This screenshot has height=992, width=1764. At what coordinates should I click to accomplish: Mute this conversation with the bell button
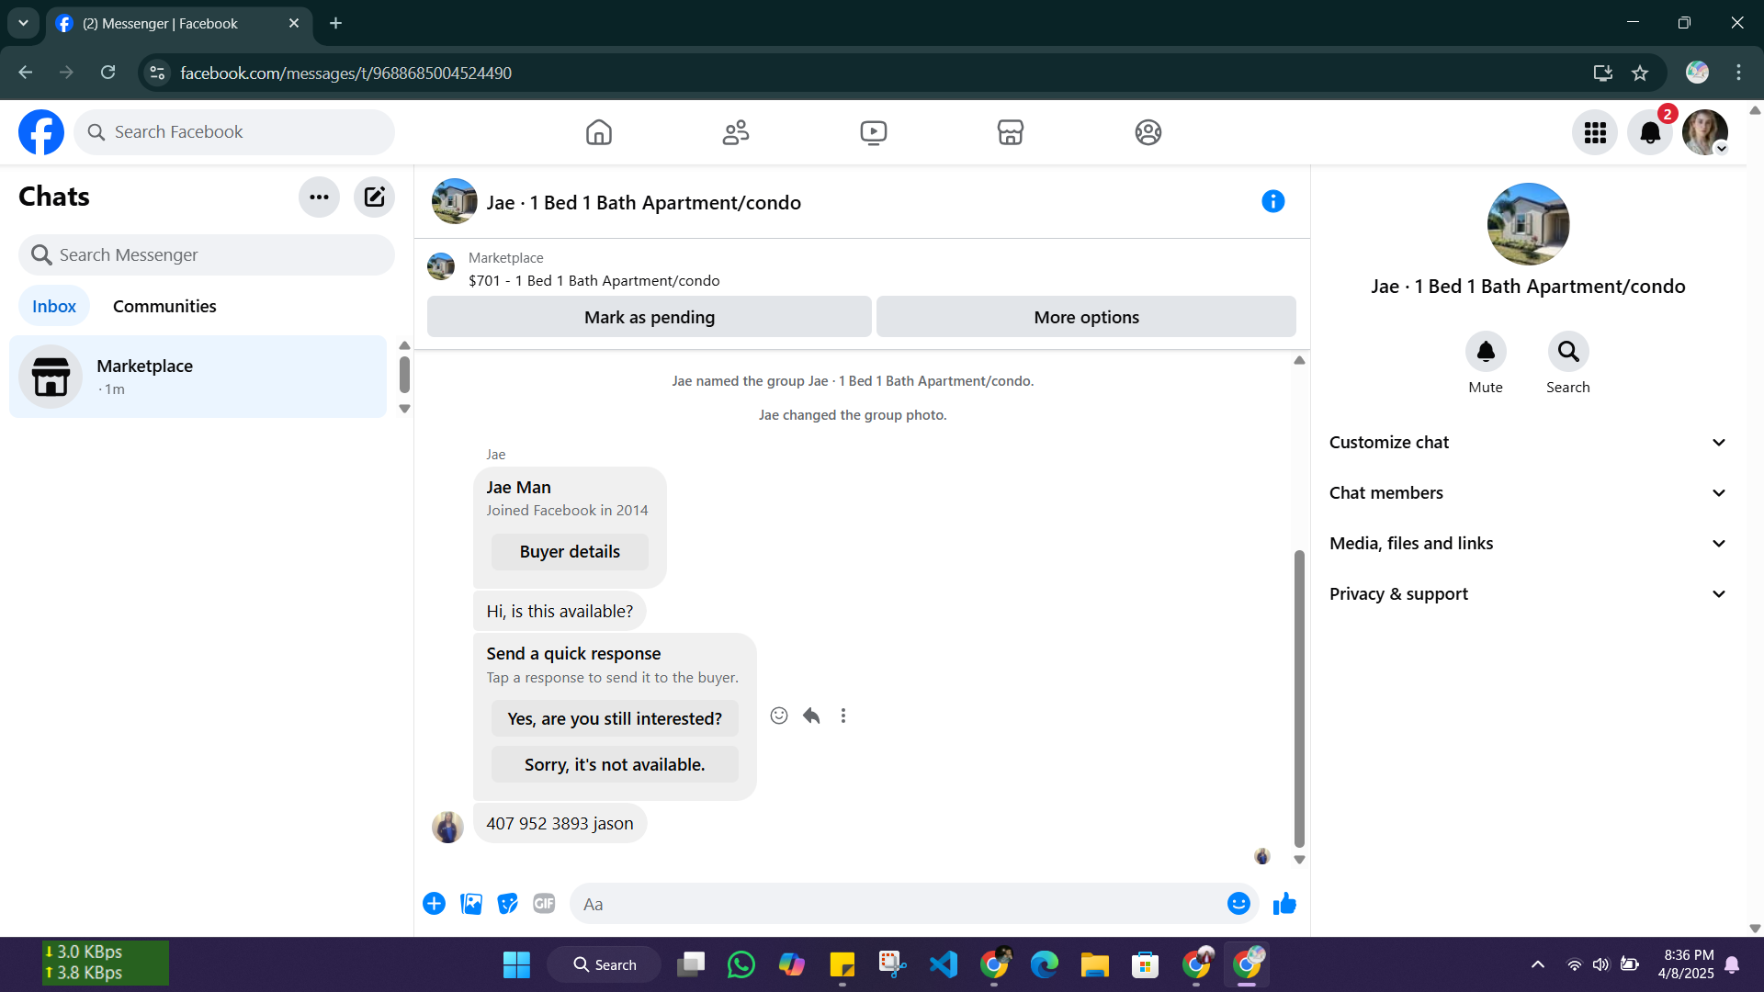coord(1485,352)
